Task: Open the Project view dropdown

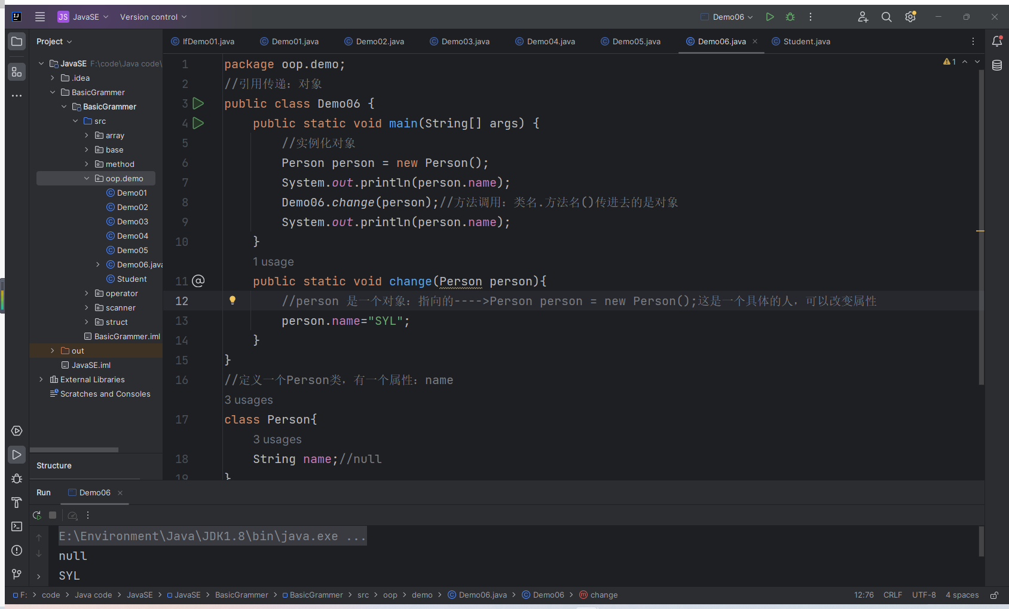Action: click(54, 41)
